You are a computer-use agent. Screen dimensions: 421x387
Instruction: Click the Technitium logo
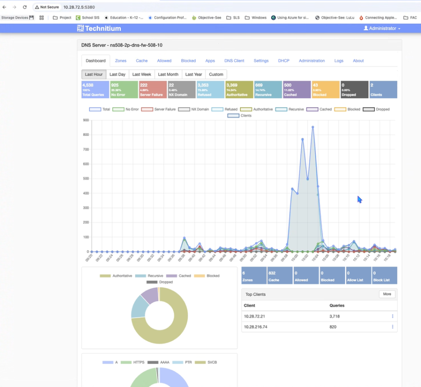pyautogui.click(x=99, y=28)
